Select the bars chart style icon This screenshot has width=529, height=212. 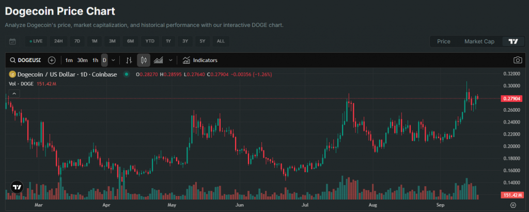click(129, 60)
